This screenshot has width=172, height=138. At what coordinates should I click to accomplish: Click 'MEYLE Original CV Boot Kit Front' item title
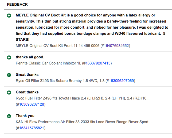click(x=58, y=46)
